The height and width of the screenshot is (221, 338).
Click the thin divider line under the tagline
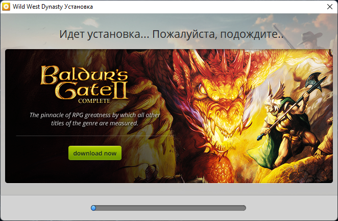94,136
